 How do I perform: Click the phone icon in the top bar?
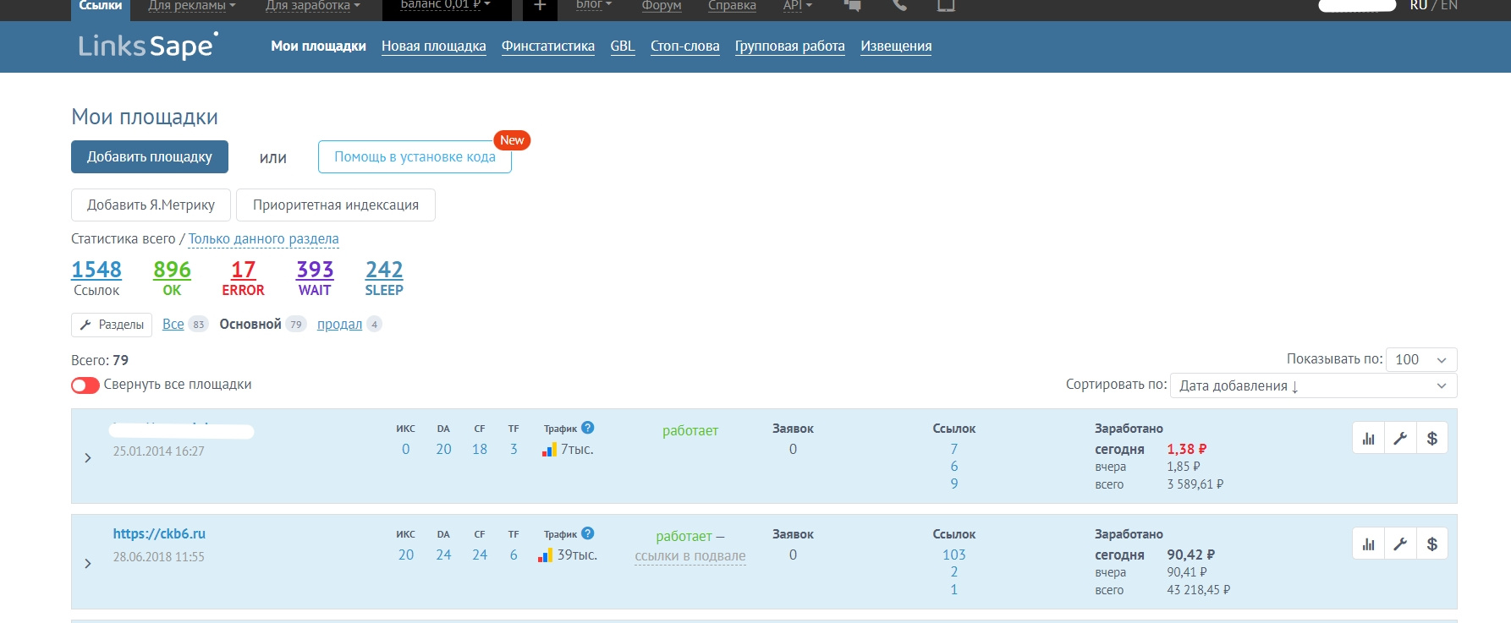(x=899, y=6)
